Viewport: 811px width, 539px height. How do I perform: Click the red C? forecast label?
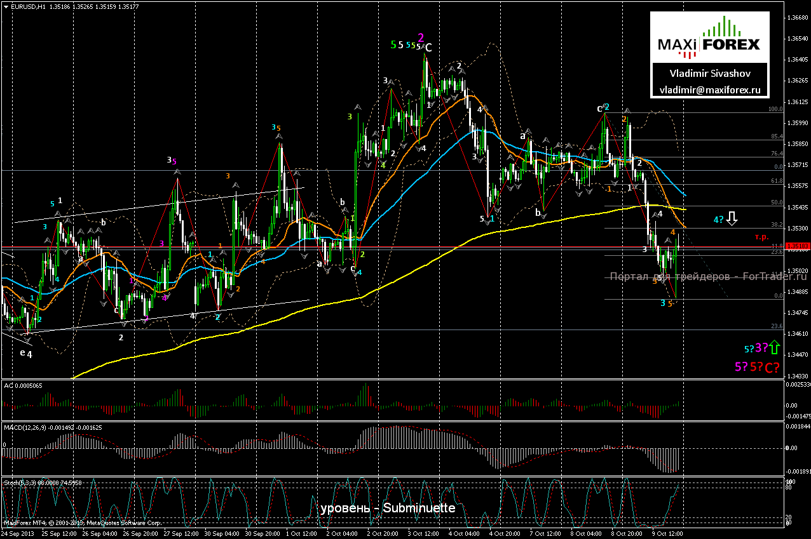coord(772,367)
